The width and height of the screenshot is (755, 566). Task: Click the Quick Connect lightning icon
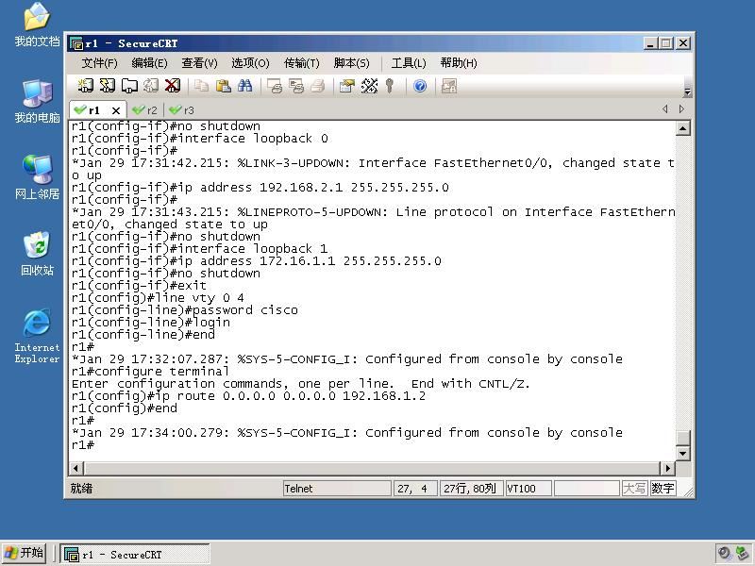[x=107, y=86]
